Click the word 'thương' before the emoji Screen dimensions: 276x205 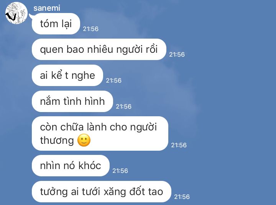tap(57, 140)
